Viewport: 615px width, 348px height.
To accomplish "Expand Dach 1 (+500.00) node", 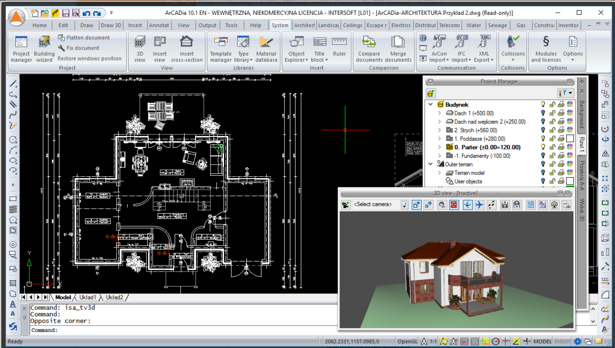I will (439, 113).
